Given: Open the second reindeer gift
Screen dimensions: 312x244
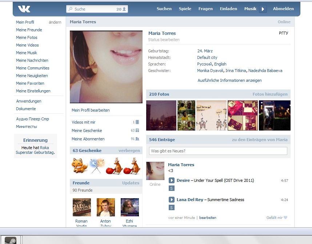Looking at the screenshot, I should pos(132,166).
